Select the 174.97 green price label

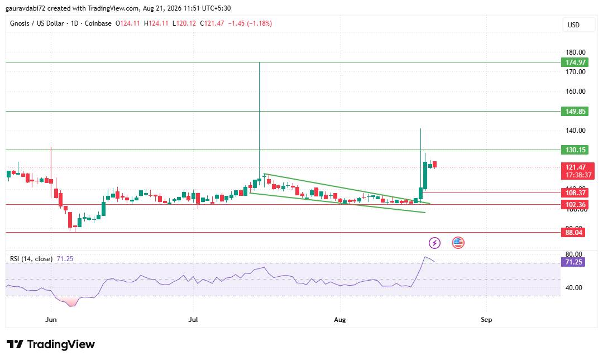pyautogui.click(x=575, y=62)
